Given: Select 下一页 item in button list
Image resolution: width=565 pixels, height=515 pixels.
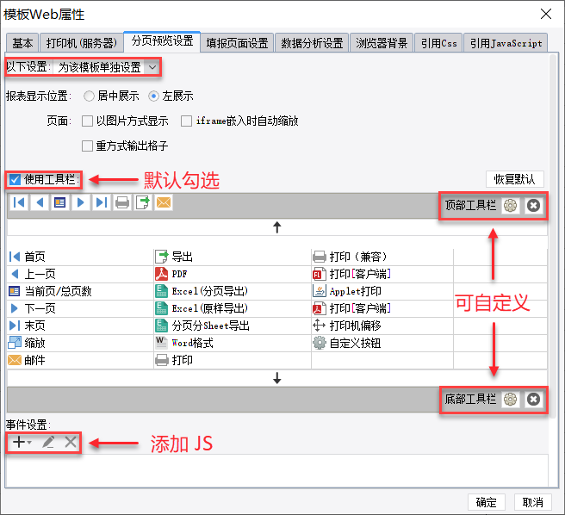Looking at the screenshot, I should (x=80, y=308).
